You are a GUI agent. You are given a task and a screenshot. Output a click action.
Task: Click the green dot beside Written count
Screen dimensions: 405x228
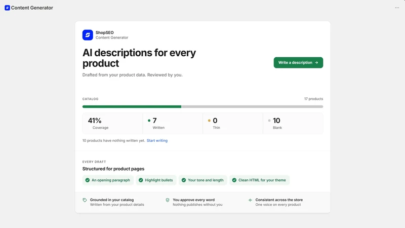[149, 121]
